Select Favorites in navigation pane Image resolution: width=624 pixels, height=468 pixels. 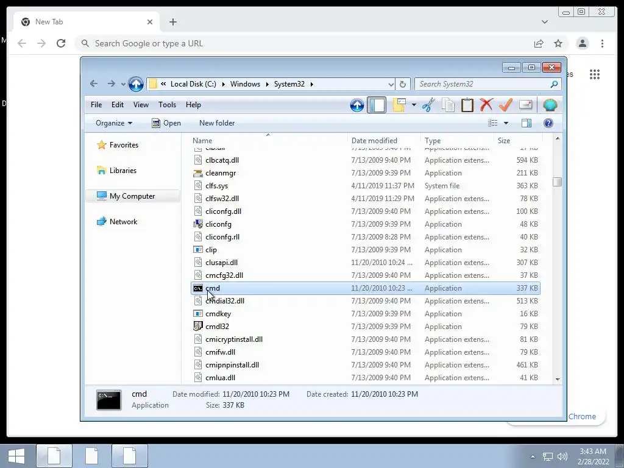click(118, 145)
